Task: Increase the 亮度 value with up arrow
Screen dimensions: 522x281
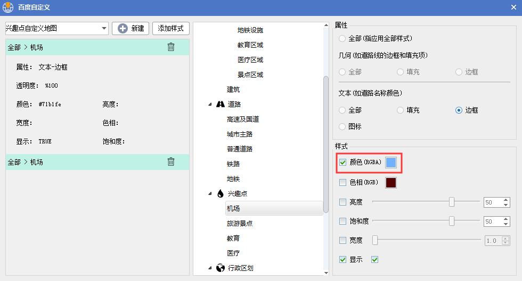Action: coord(505,200)
